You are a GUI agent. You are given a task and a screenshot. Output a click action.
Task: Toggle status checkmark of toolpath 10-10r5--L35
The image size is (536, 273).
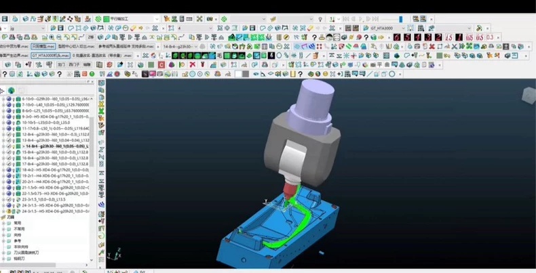click(9, 122)
